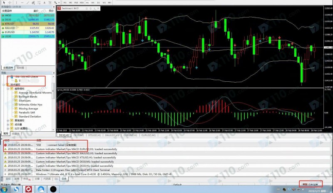Switch to the EURUSD,M1 chart tab

click(x=148, y=135)
